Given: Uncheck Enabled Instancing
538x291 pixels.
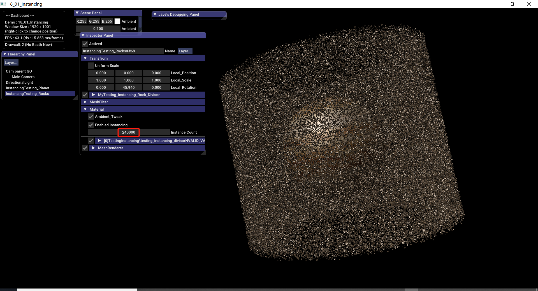Looking at the screenshot, I should 91,125.
